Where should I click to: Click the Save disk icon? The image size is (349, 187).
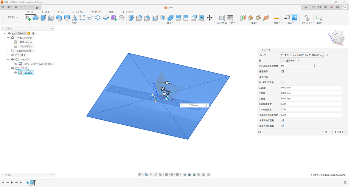16,7
